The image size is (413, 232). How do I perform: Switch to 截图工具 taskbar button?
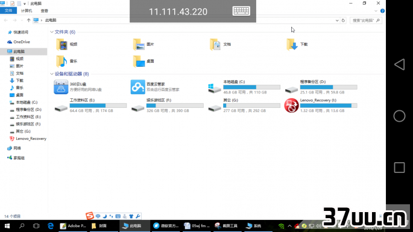coord(227,226)
